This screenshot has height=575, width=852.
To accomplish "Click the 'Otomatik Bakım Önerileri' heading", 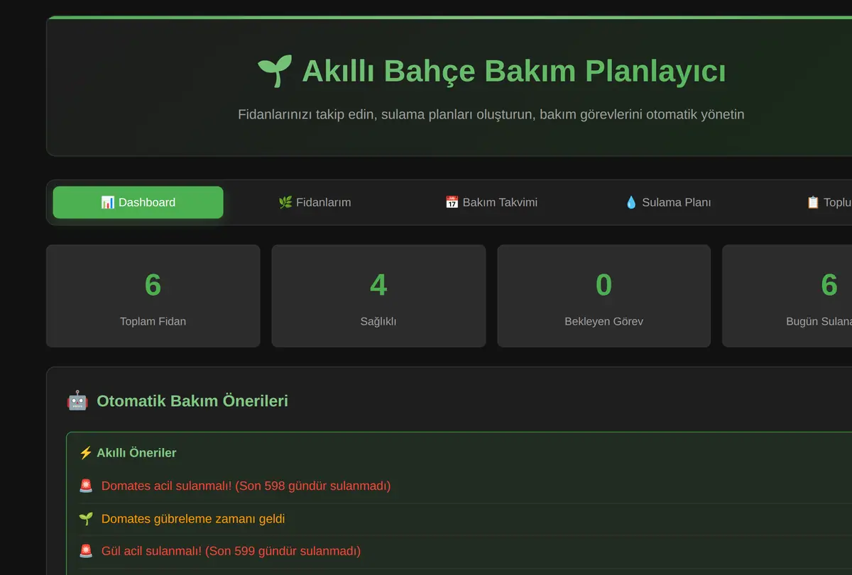I will [192, 401].
